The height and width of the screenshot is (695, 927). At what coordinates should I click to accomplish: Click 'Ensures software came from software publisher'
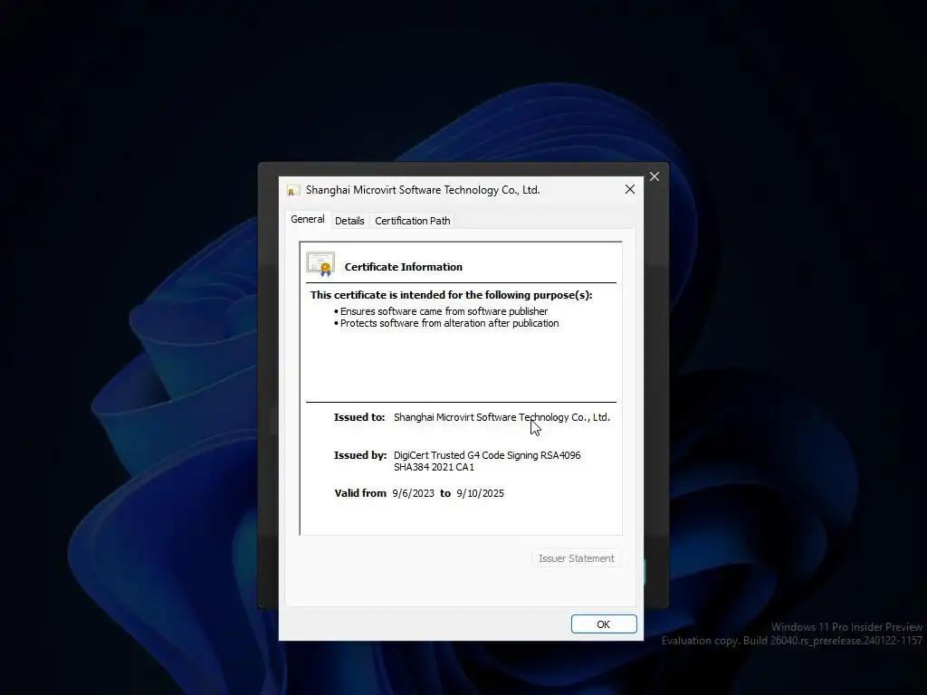pyautogui.click(x=444, y=311)
